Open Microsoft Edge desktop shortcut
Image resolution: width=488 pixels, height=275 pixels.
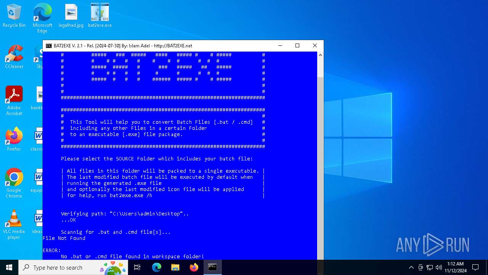pos(42,18)
